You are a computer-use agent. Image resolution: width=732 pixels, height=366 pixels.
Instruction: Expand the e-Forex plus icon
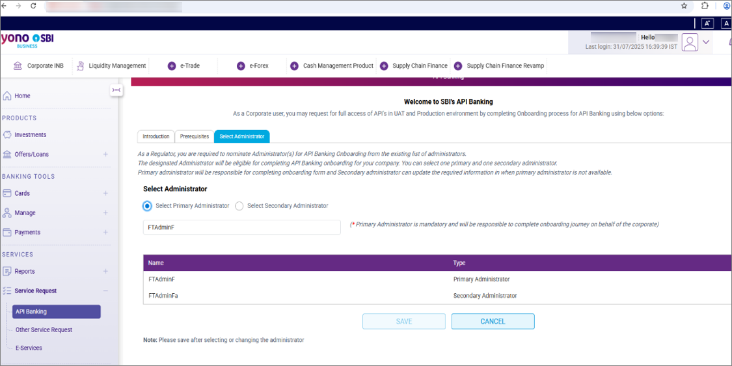[241, 66]
